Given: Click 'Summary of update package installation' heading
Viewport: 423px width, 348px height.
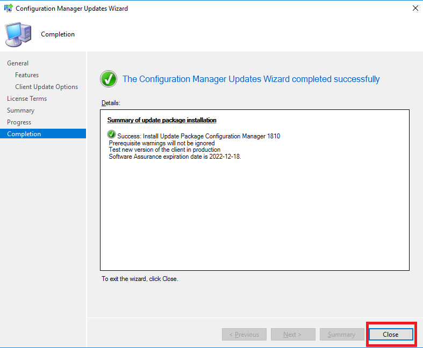Looking at the screenshot, I should tap(162, 120).
